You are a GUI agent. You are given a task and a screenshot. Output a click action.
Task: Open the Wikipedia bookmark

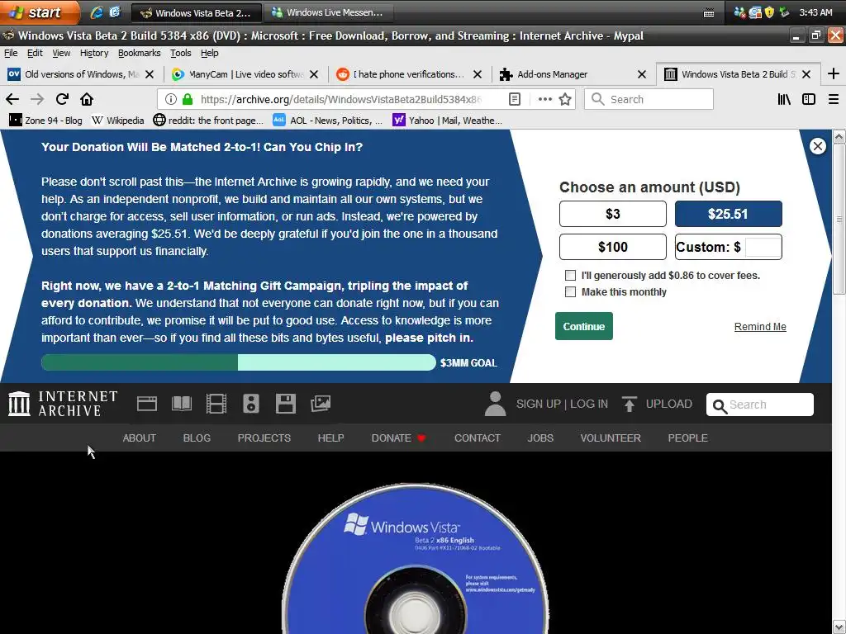117,121
